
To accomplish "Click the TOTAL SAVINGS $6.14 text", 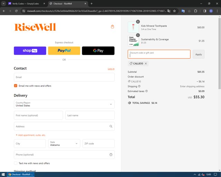I will pos(145,103).
